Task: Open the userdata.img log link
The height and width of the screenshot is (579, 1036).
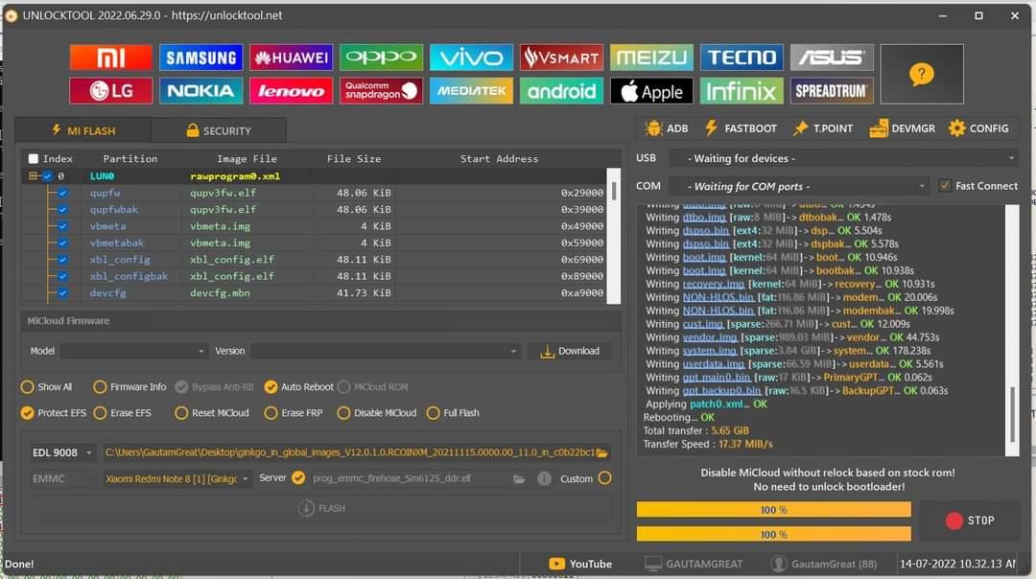Action: click(714, 363)
